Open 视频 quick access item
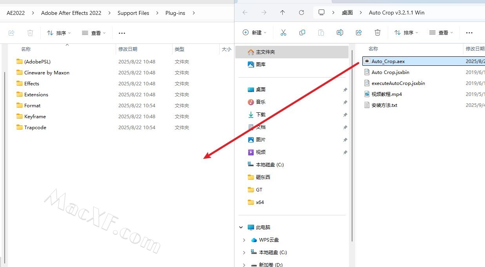The image size is (485, 267). click(x=257, y=152)
